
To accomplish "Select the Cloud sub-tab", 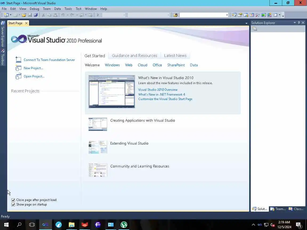I will (143, 65).
